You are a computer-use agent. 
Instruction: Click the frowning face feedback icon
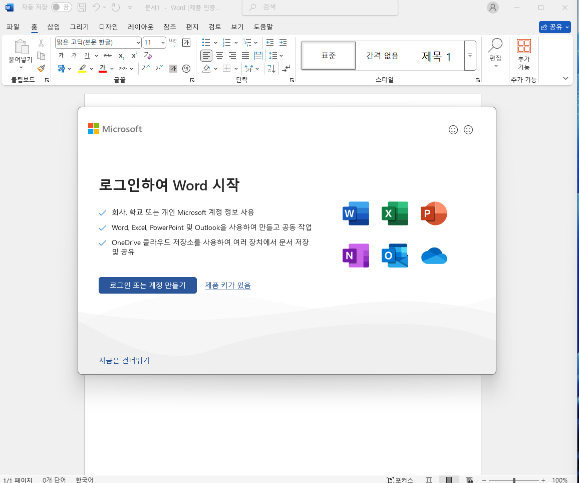point(468,130)
